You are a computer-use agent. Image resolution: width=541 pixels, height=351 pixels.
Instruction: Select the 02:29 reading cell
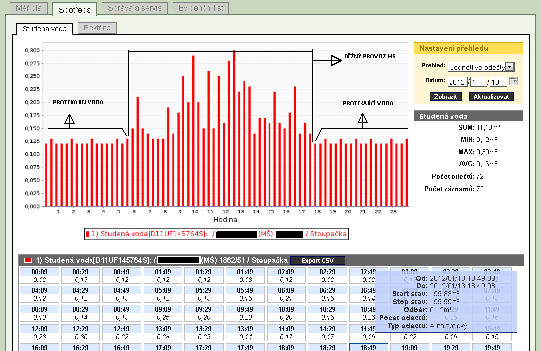click(x=327, y=276)
